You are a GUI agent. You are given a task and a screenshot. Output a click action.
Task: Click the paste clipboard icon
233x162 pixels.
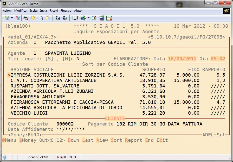point(48,18)
